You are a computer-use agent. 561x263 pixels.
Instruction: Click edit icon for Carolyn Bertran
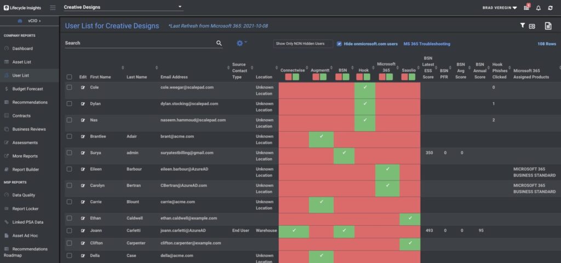click(x=83, y=185)
